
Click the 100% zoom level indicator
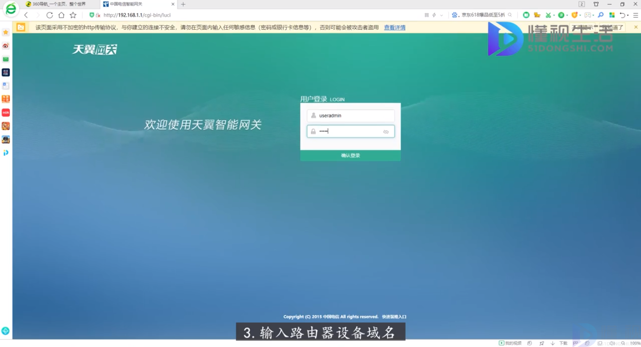(635, 343)
